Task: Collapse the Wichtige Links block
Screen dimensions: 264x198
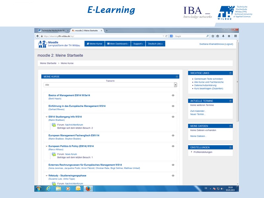Action: (231, 73)
